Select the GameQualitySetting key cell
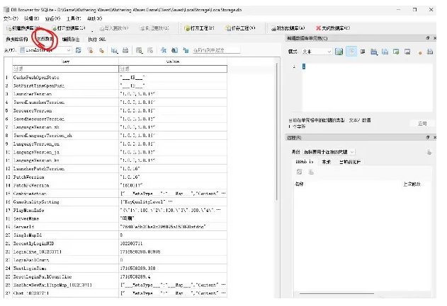Image resolution: width=447 pixels, height=306 pixels. (66, 202)
